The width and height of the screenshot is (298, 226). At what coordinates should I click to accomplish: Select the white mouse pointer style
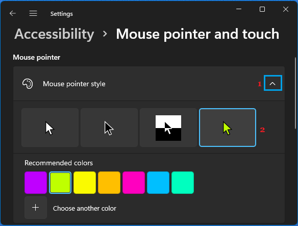50,128
